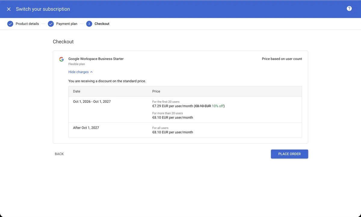Go to the Product details step

click(x=27, y=24)
